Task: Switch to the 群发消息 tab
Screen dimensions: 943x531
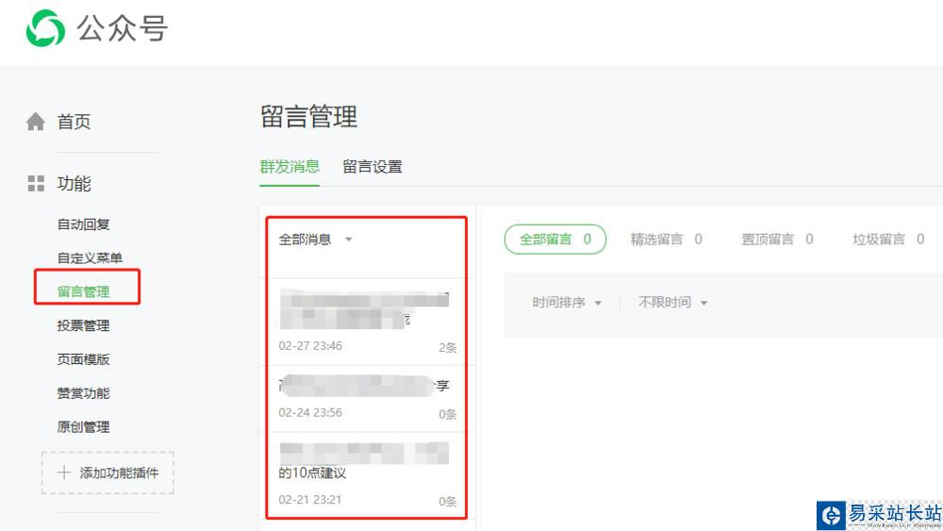Action: (290, 167)
